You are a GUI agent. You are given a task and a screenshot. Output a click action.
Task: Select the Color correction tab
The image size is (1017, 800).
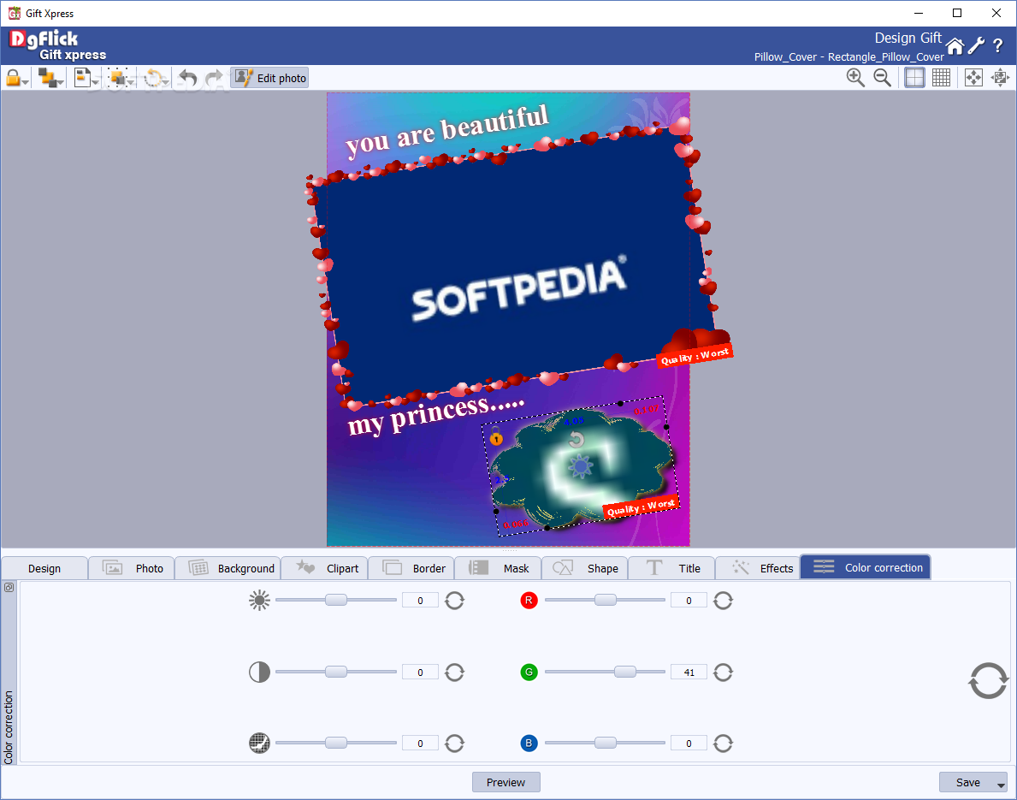866,567
